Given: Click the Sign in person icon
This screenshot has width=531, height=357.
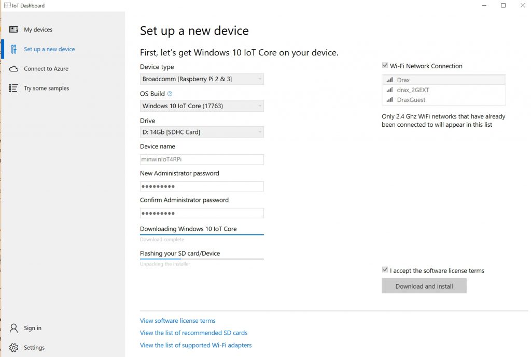Looking at the screenshot, I should point(14,328).
